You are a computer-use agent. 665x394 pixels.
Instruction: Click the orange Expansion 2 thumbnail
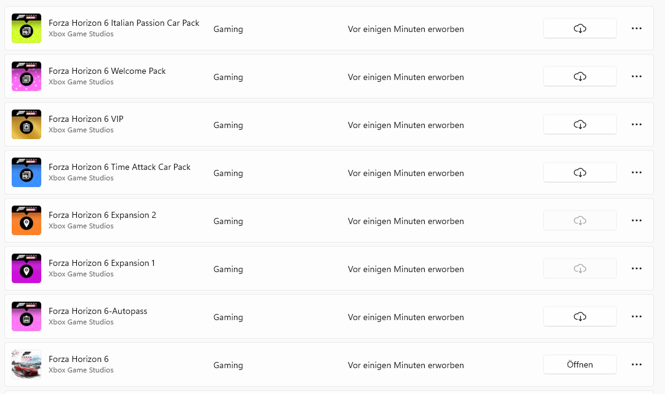coord(26,220)
